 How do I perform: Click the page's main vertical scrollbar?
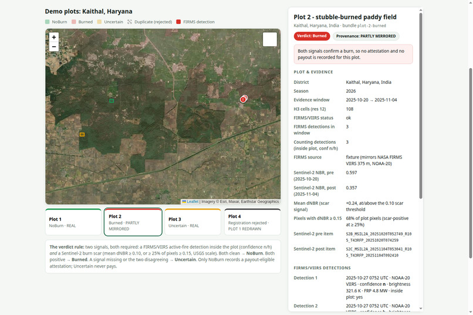tap(470, 162)
